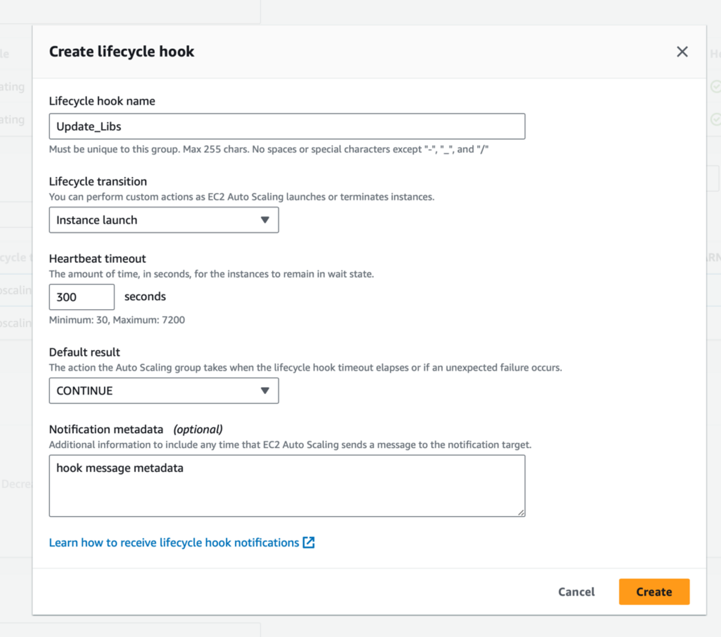Close the Create lifecycle hook dialog
The width and height of the screenshot is (721, 637).
682,52
